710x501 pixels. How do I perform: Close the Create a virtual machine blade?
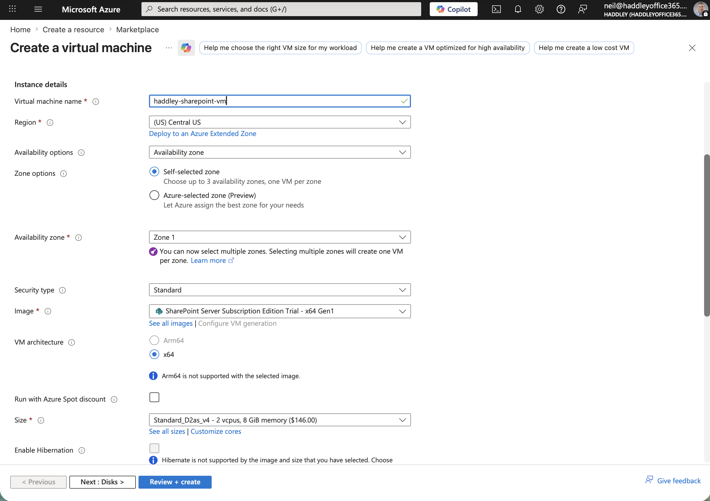click(692, 48)
